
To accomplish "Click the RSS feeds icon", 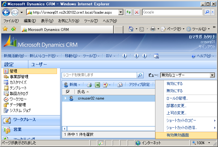I will 142,29.
